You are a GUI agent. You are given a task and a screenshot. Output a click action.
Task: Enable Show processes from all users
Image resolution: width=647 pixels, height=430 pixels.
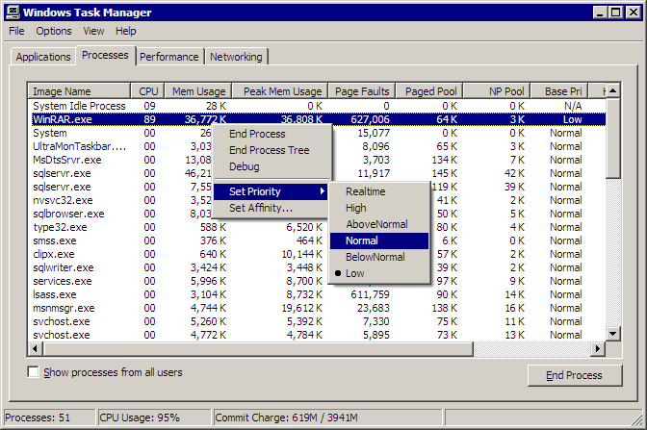coord(33,372)
